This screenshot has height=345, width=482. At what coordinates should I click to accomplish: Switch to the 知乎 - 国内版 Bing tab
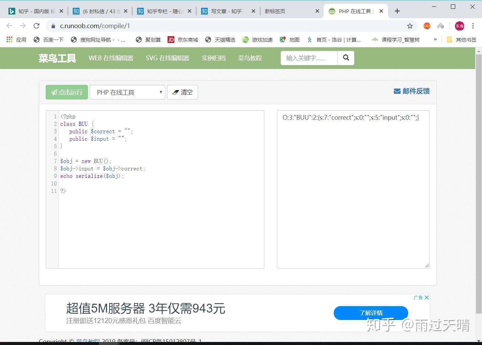click(36, 11)
